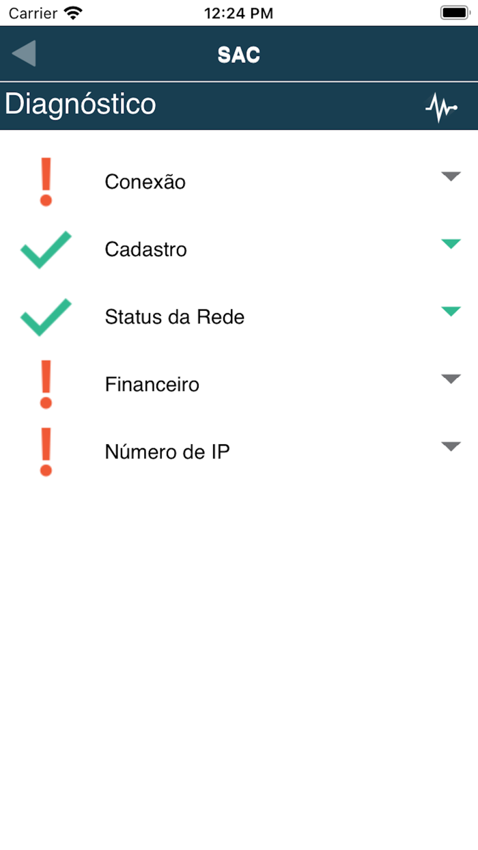Expand the Número de IP arrow

point(451,447)
